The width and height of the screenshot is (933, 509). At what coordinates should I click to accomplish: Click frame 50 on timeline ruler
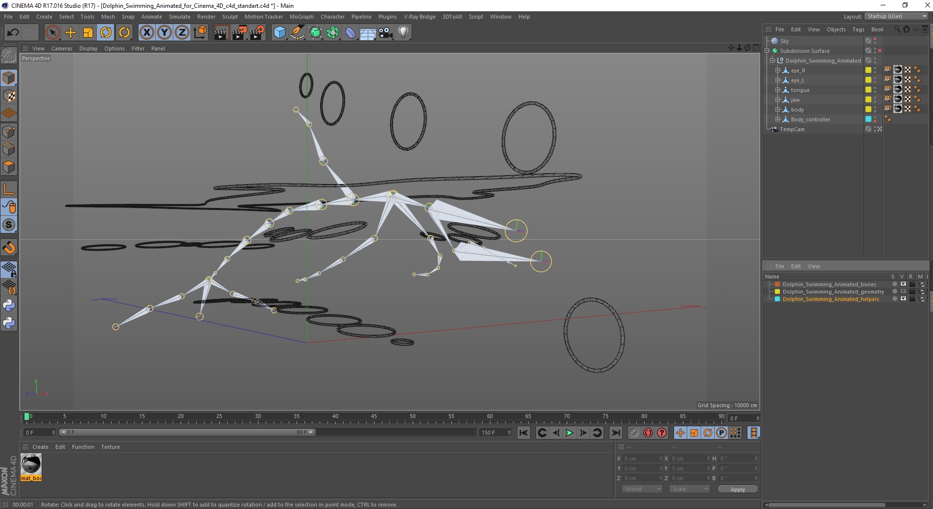[x=413, y=416]
